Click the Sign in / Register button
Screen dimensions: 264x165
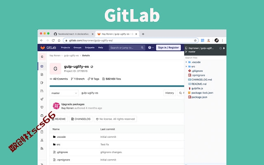168,48
